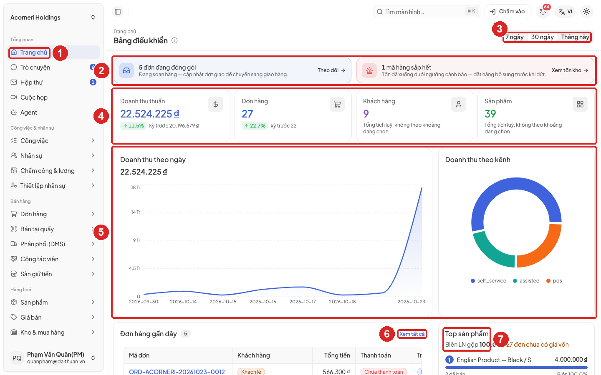This screenshot has width=601, height=375.
Task: Toggle light/dark theme sun icon
Action: 586,12
